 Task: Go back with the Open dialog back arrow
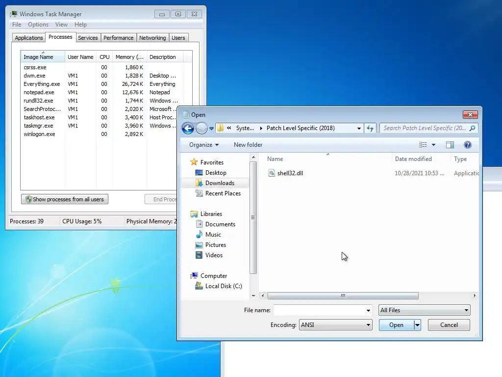(188, 129)
